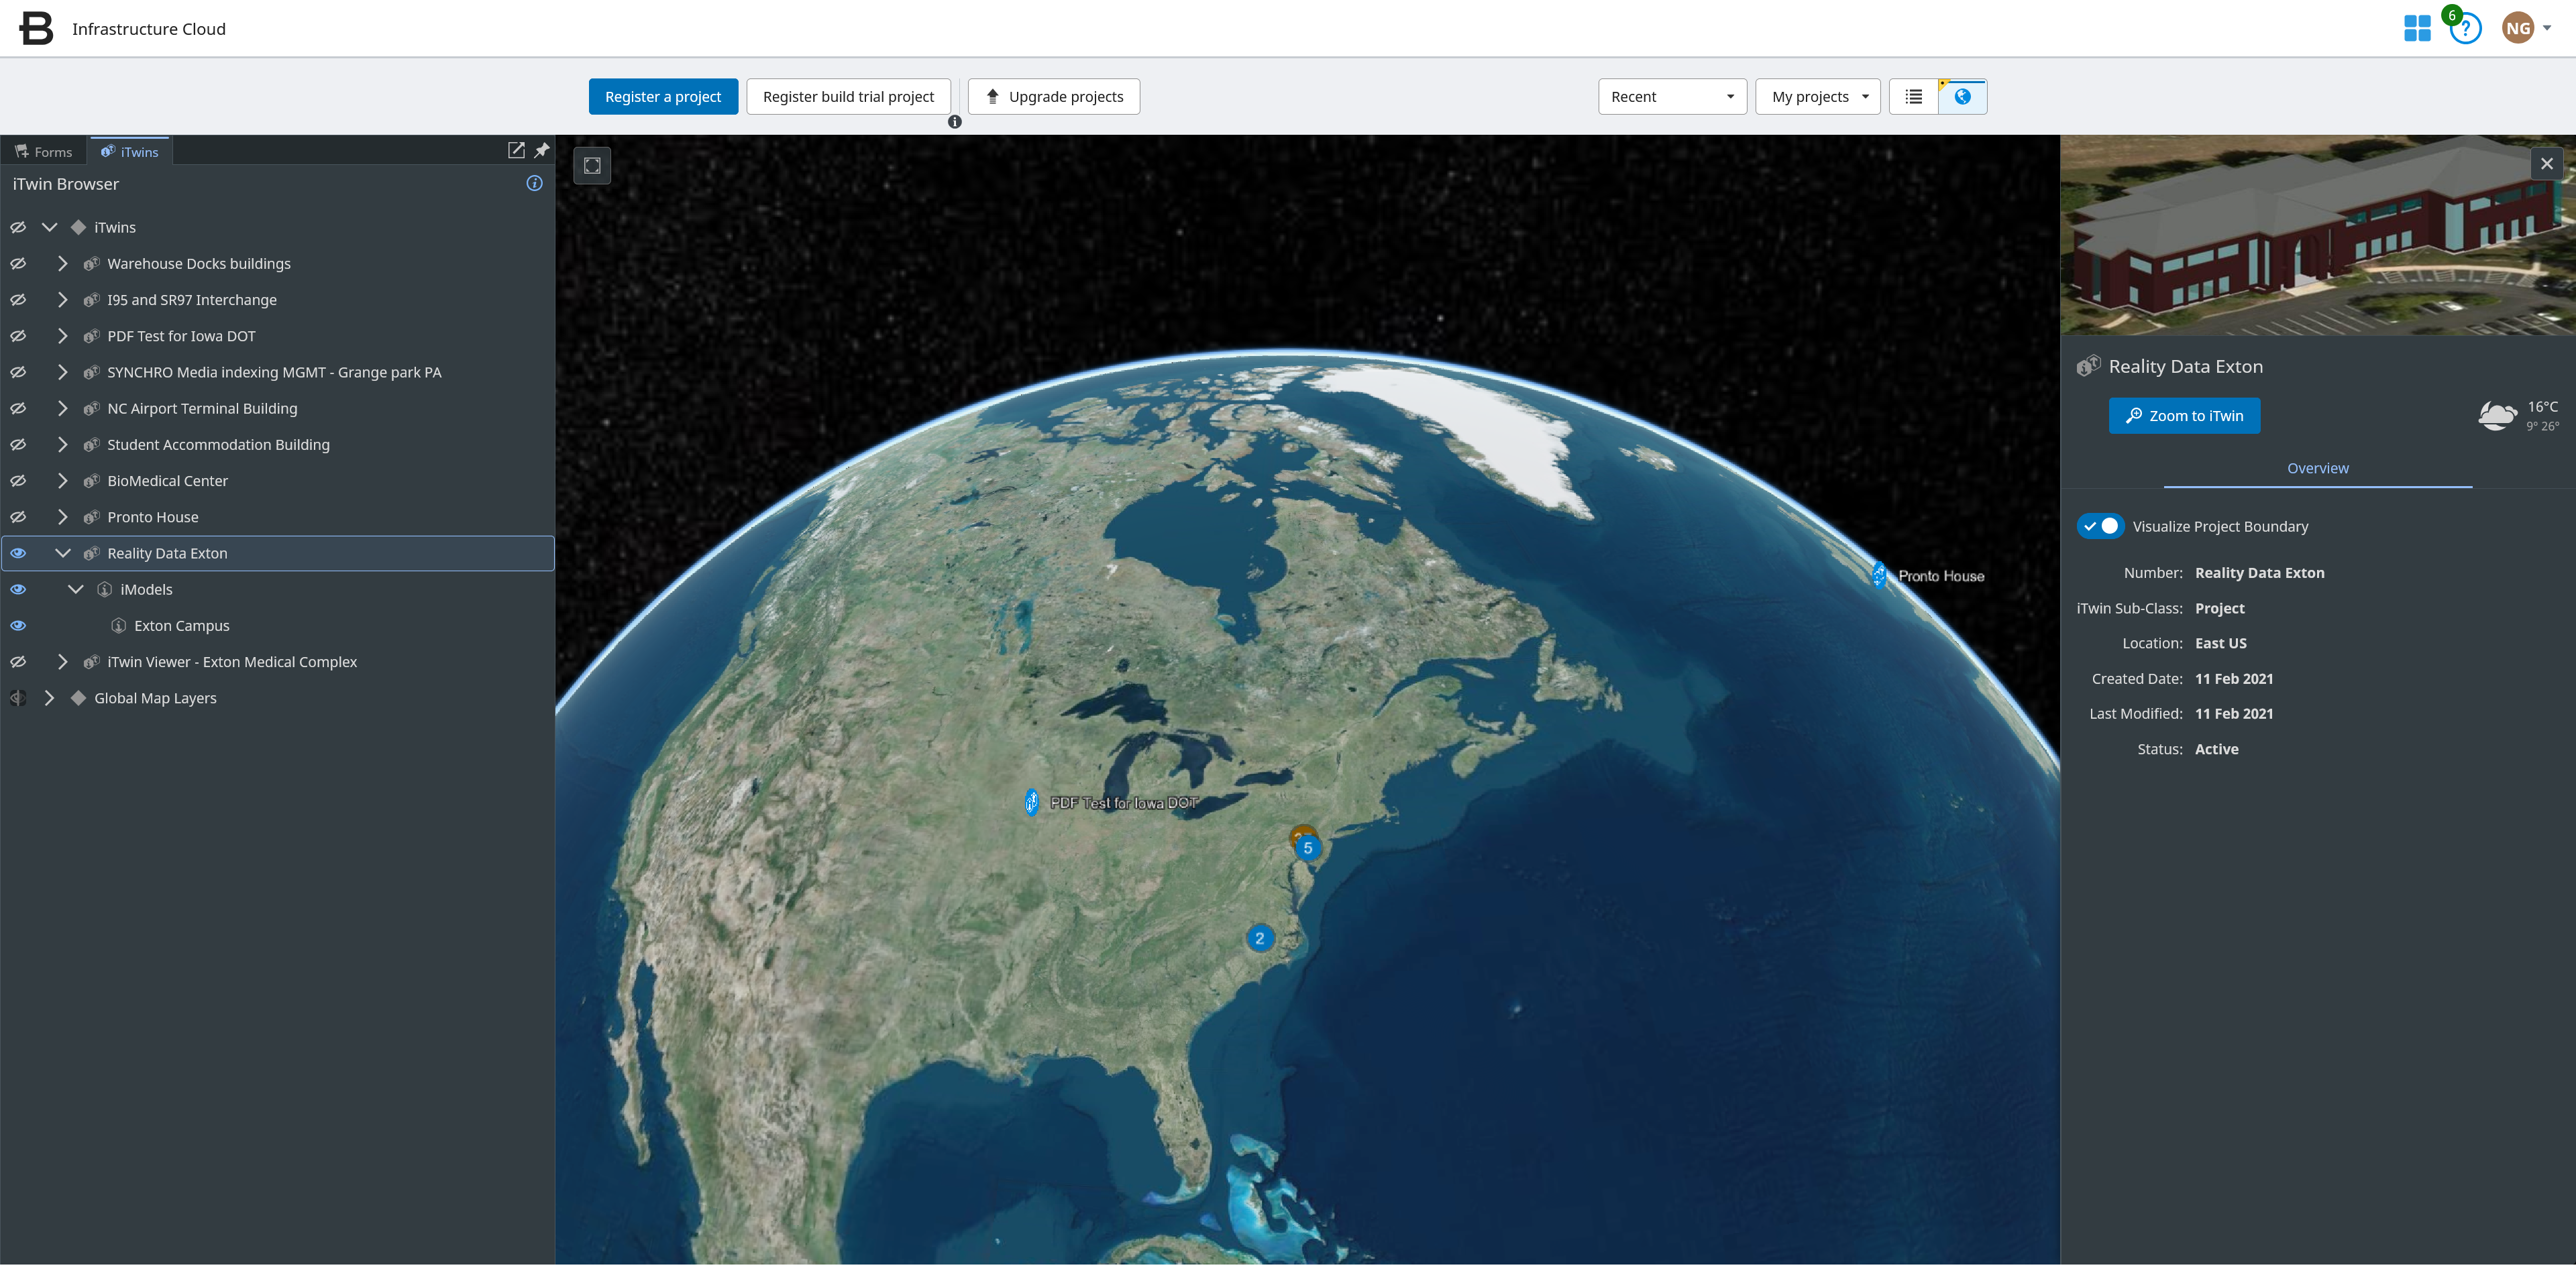Click Upgrade projects button
Image resolution: width=2576 pixels, height=1288 pixels.
click(x=1054, y=97)
